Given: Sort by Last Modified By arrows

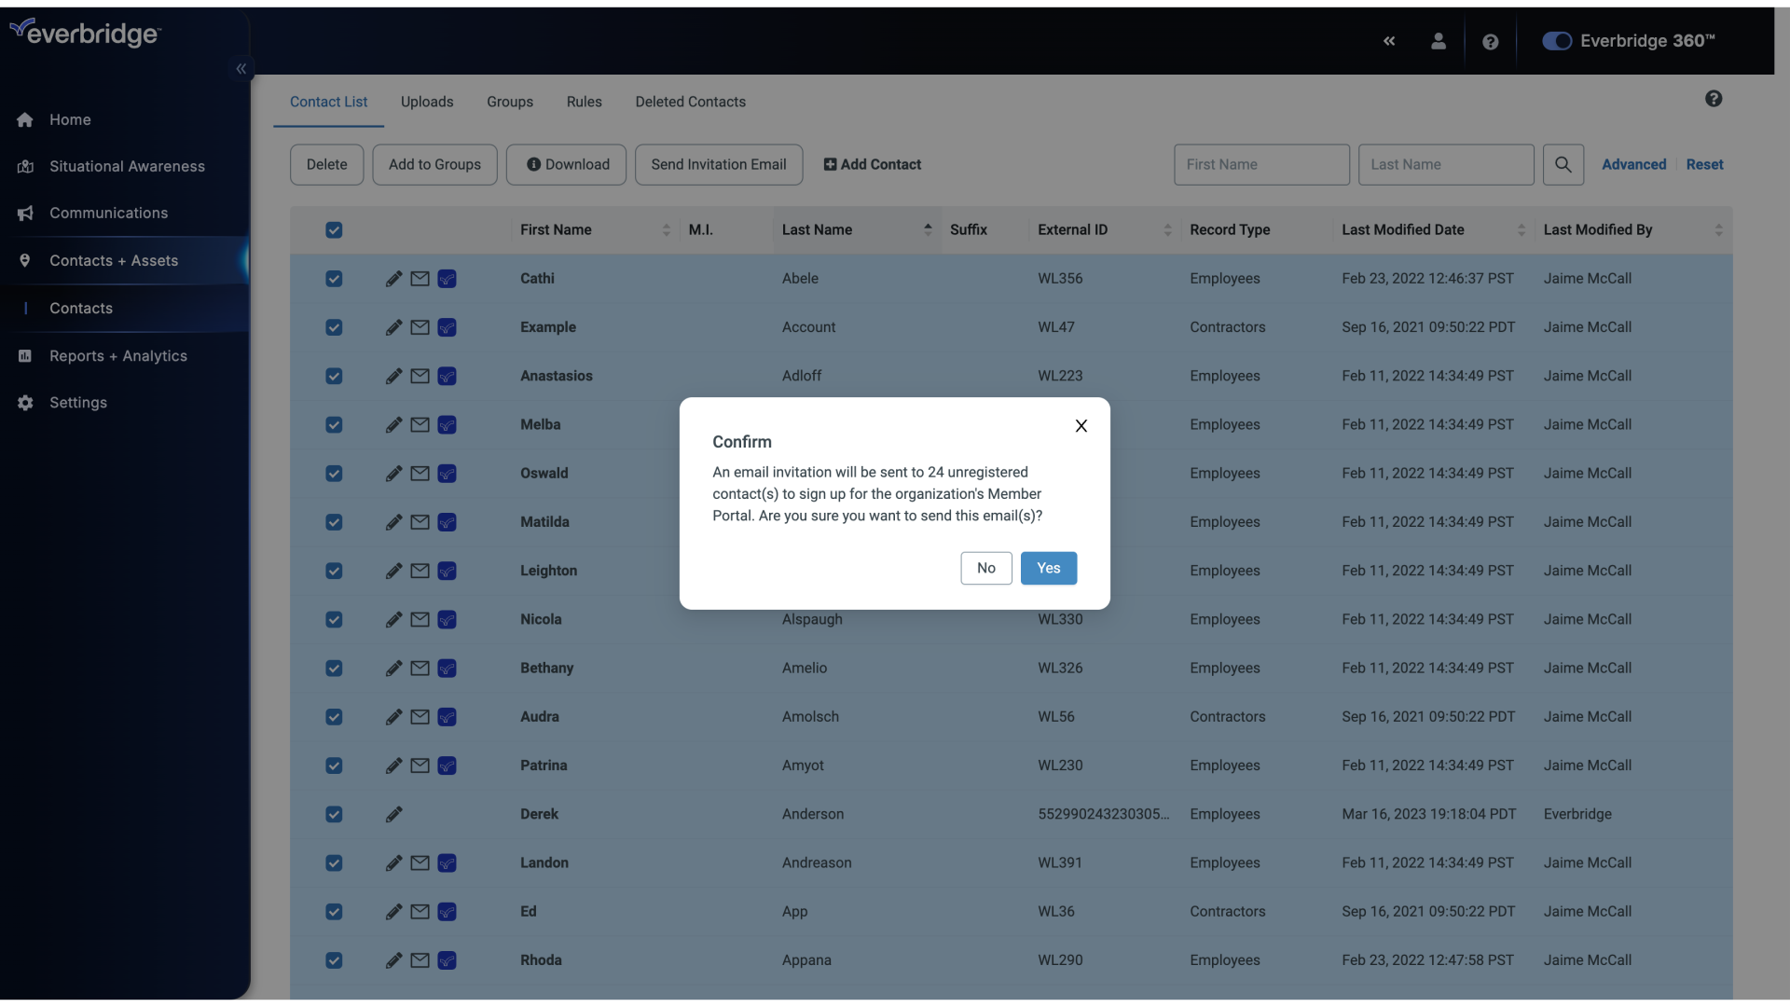Looking at the screenshot, I should pos(1718,229).
